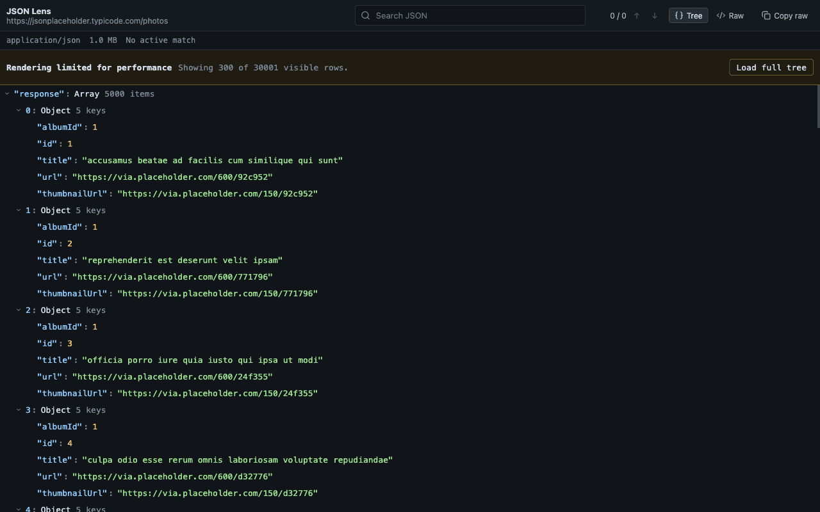
Task: Click the vertical scrollbar thumb
Action: (817, 107)
